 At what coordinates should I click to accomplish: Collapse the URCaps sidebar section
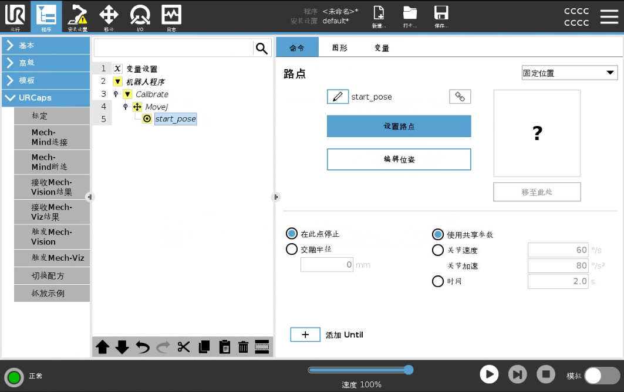[46, 98]
